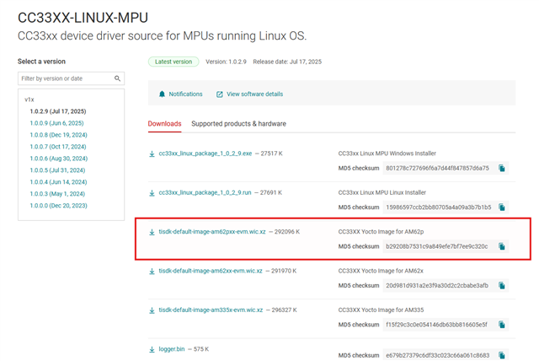The height and width of the screenshot is (361, 539).
Task: Click download arrow icon beside cc33xx_linux_package_1_0_2_9.exe
Action: [x=152, y=154]
